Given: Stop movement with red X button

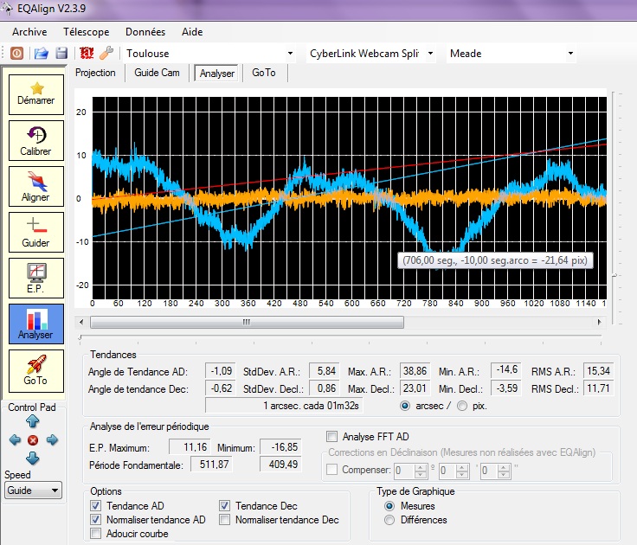Looking at the screenshot, I should click(33, 440).
